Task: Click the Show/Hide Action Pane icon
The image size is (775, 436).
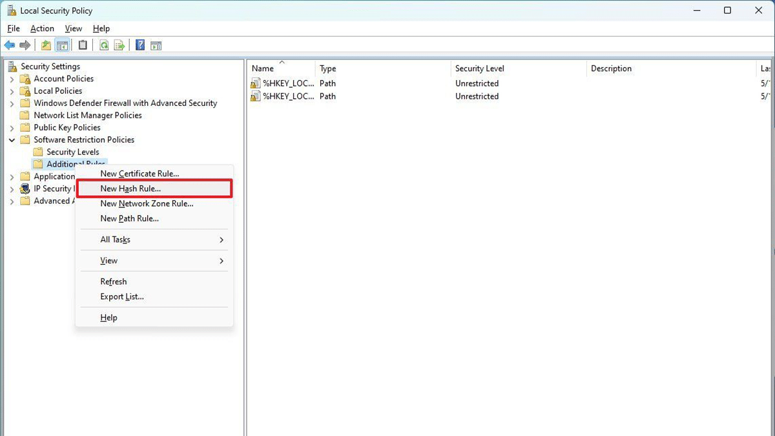Action: [156, 45]
